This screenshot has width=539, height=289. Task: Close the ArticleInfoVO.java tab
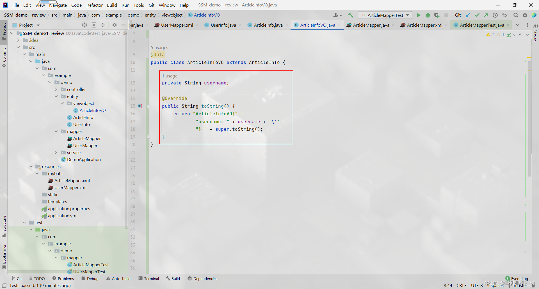[339, 25]
